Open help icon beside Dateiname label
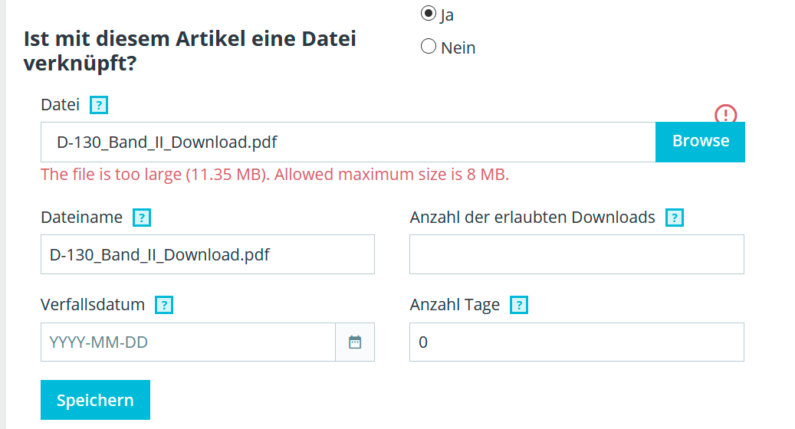 (142, 218)
